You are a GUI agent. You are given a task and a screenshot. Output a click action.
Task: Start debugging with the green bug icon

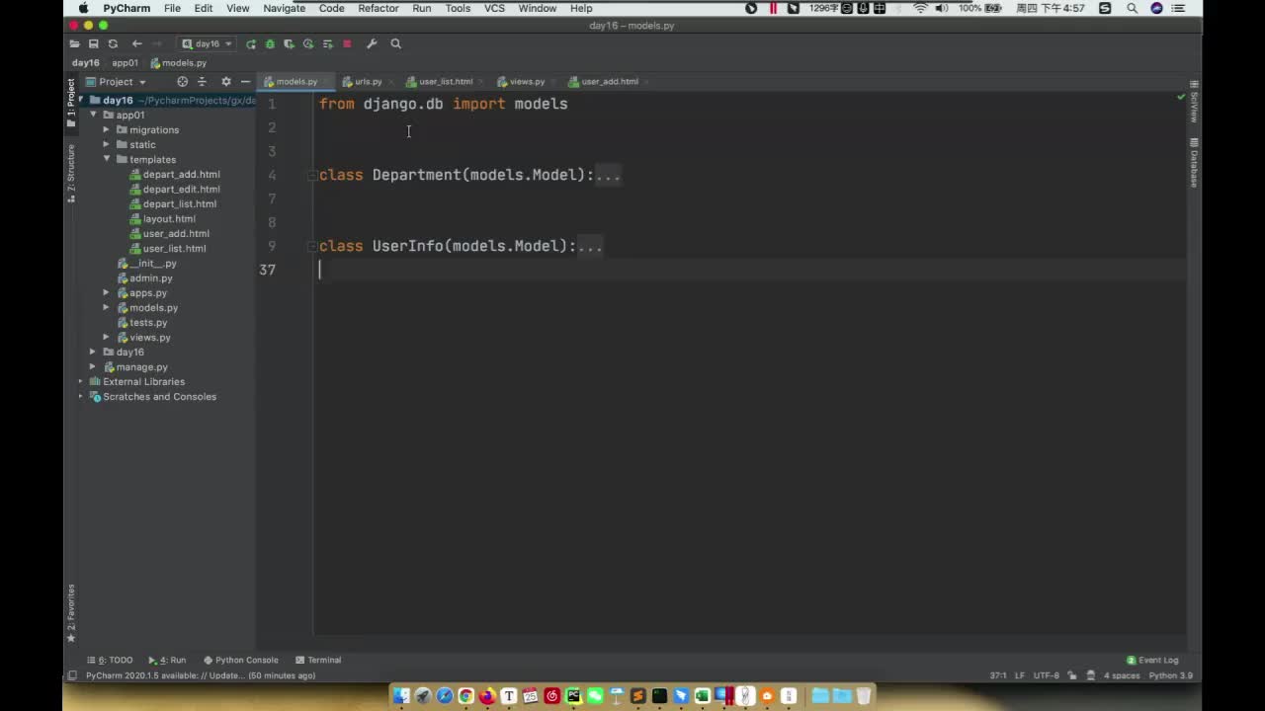click(x=270, y=43)
